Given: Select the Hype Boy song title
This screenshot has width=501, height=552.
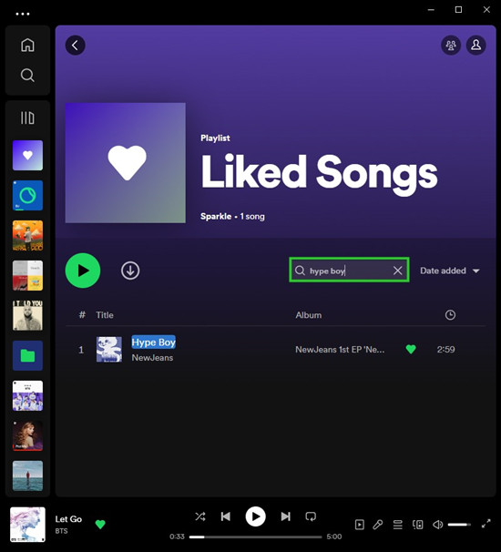Looking at the screenshot, I should pyautogui.click(x=154, y=342).
